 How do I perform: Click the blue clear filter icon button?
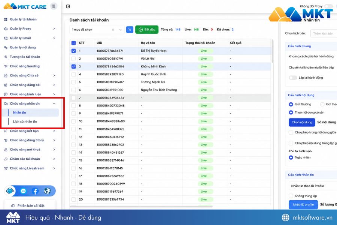[x=130, y=30]
